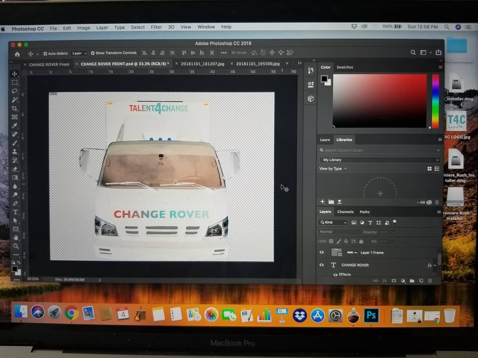Select the Rectangle shape tool

[15, 229]
